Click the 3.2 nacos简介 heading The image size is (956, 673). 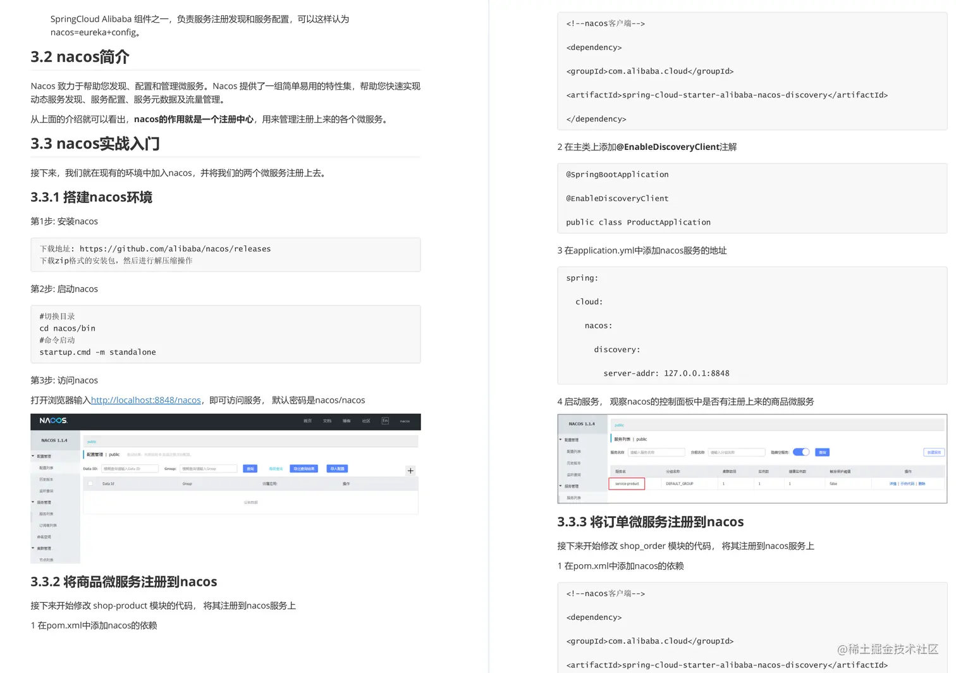pyautogui.click(x=80, y=57)
